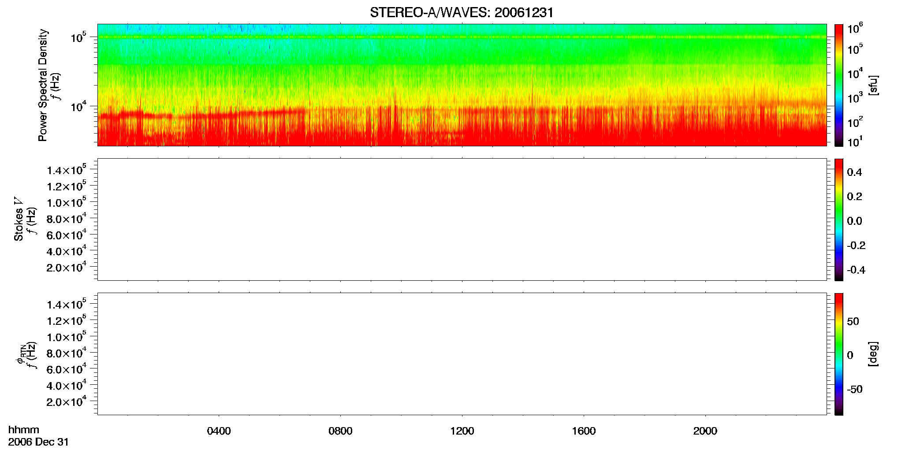
Task: Click the 0800 time tick label
Action: coord(340,431)
